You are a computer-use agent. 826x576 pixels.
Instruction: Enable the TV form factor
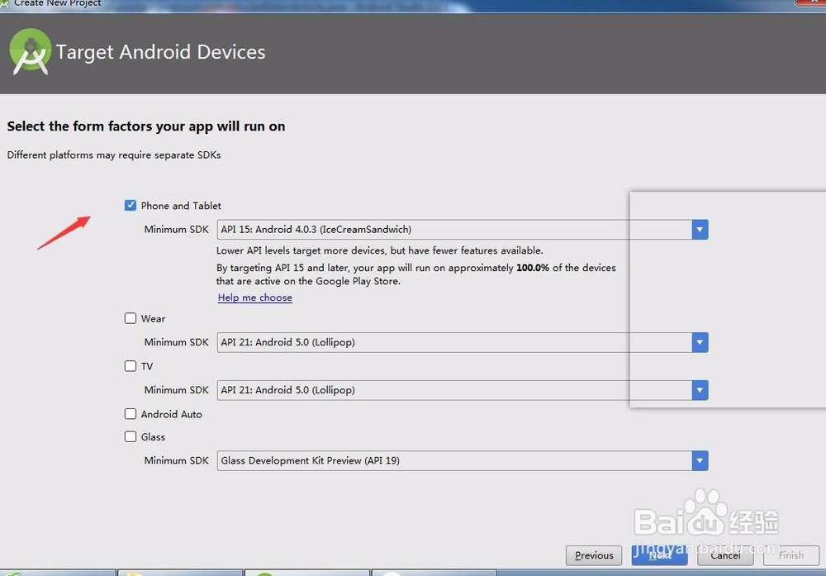click(130, 366)
